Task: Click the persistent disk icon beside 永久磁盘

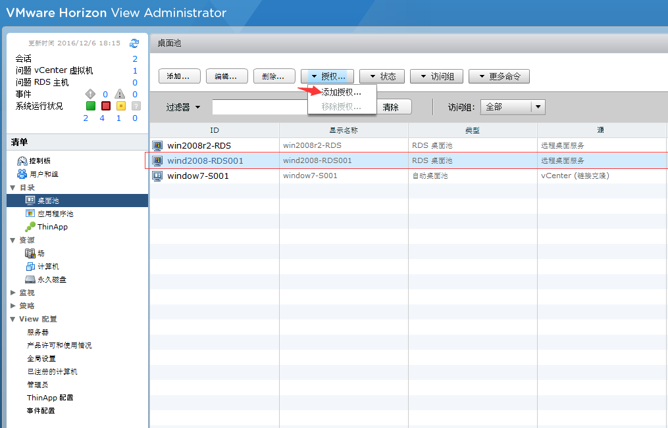Action: coord(30,279)
